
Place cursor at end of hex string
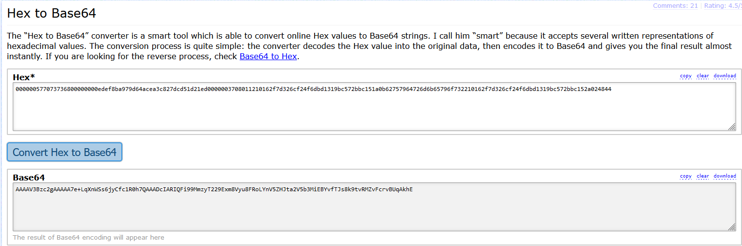612,89
